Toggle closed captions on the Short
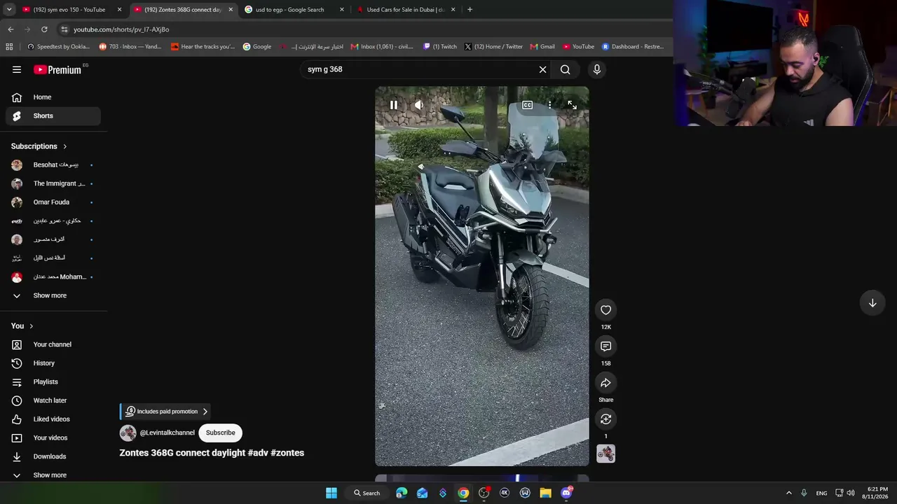The height and width of the screenshot is (504, 897). pyautogui.click(x=527, y=105)
